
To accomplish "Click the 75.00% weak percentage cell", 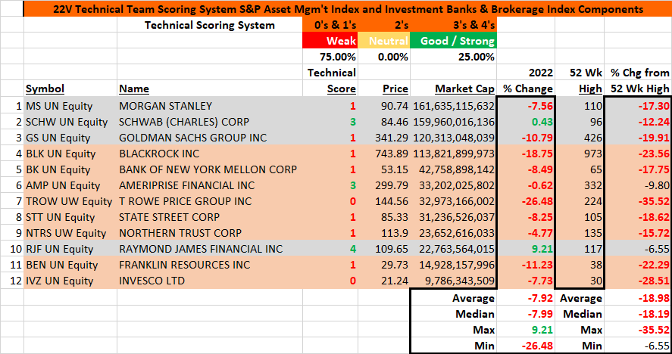I will [330, 57].
